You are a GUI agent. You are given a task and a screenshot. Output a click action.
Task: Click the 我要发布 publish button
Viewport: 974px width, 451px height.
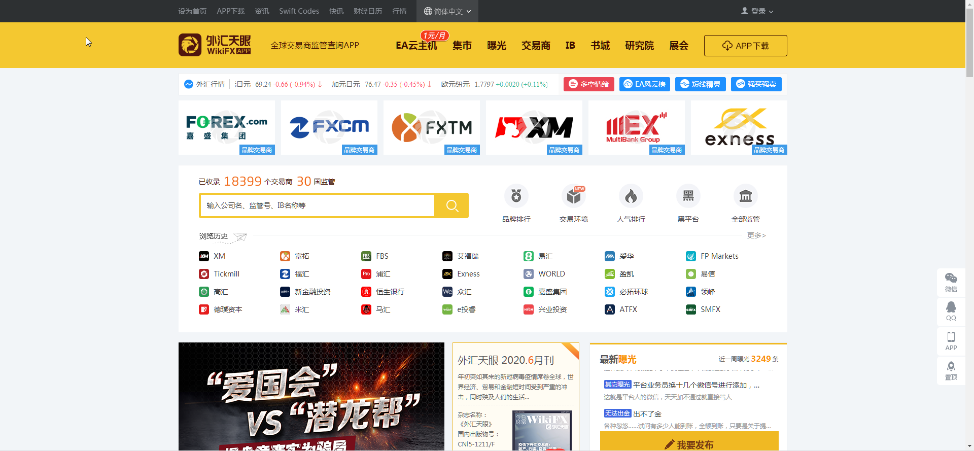coord(689,441)
